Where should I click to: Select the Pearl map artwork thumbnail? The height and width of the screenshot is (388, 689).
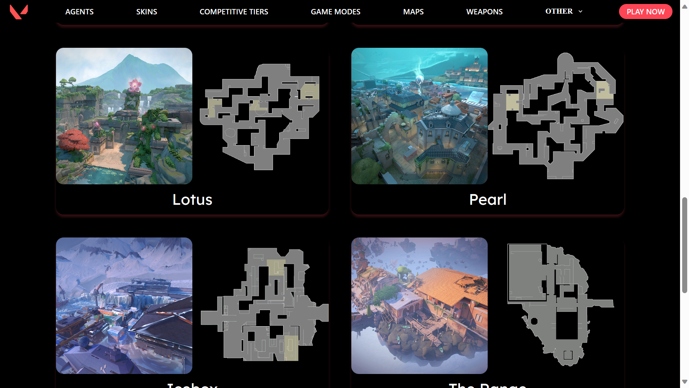pos(420,116)
